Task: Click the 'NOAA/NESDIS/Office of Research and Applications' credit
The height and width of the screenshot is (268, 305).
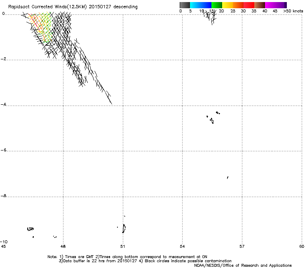Action: 243,266
